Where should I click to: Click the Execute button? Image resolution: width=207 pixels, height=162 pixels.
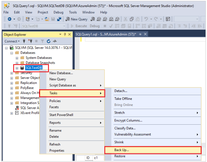(79, 26)
